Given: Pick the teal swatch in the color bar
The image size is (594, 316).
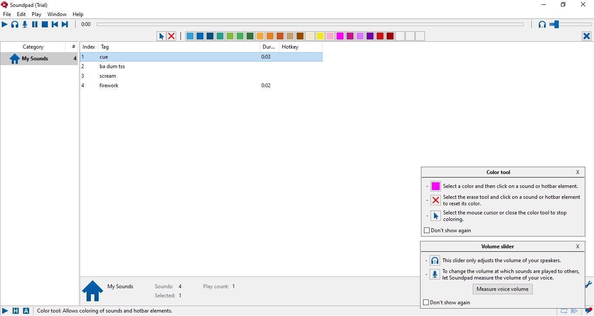Looking at the screenshot, I should tap(220, 36).
